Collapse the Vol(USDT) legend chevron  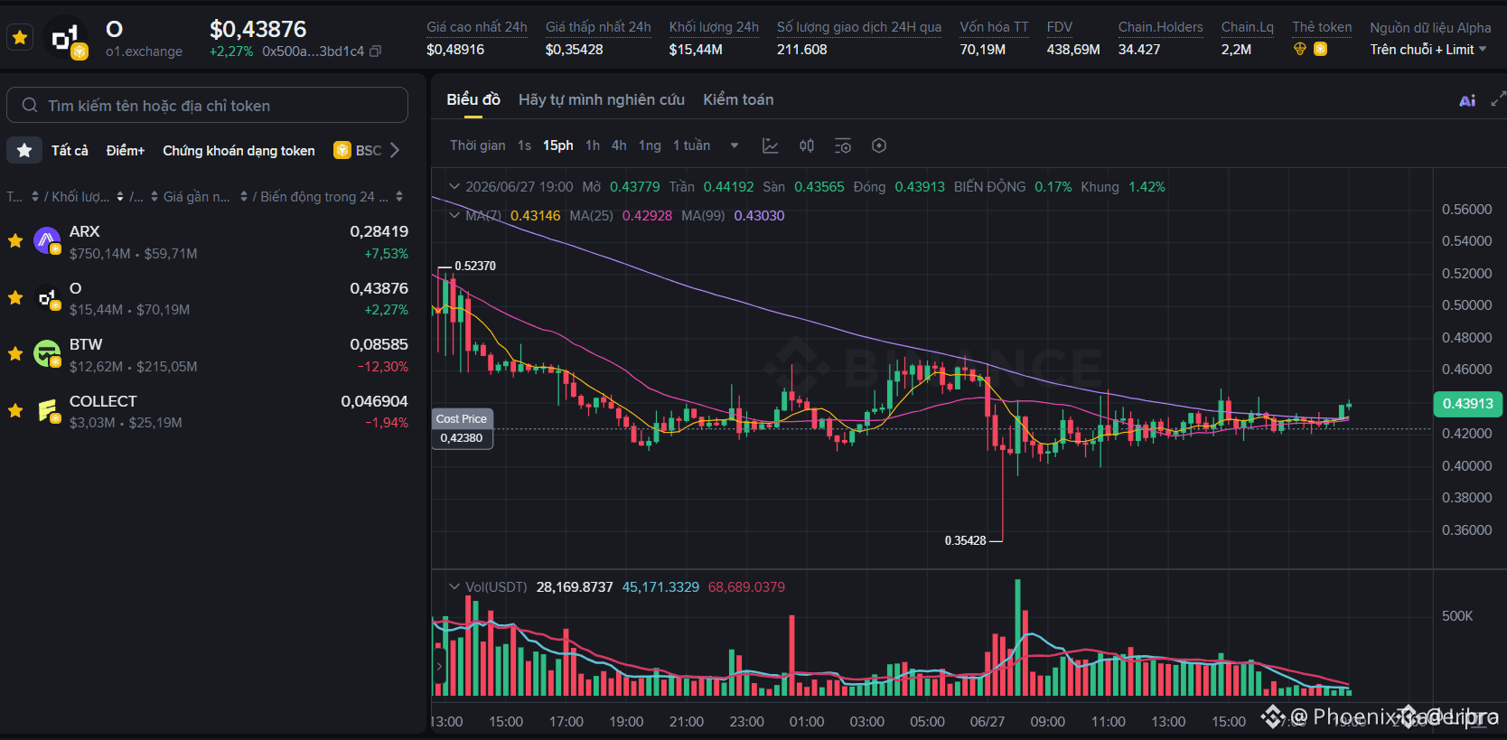[x=454, y=587]
